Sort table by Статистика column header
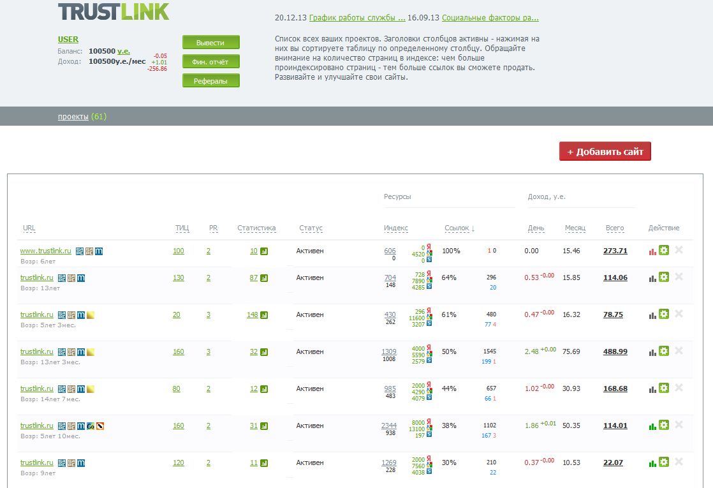 pos(256,228)
